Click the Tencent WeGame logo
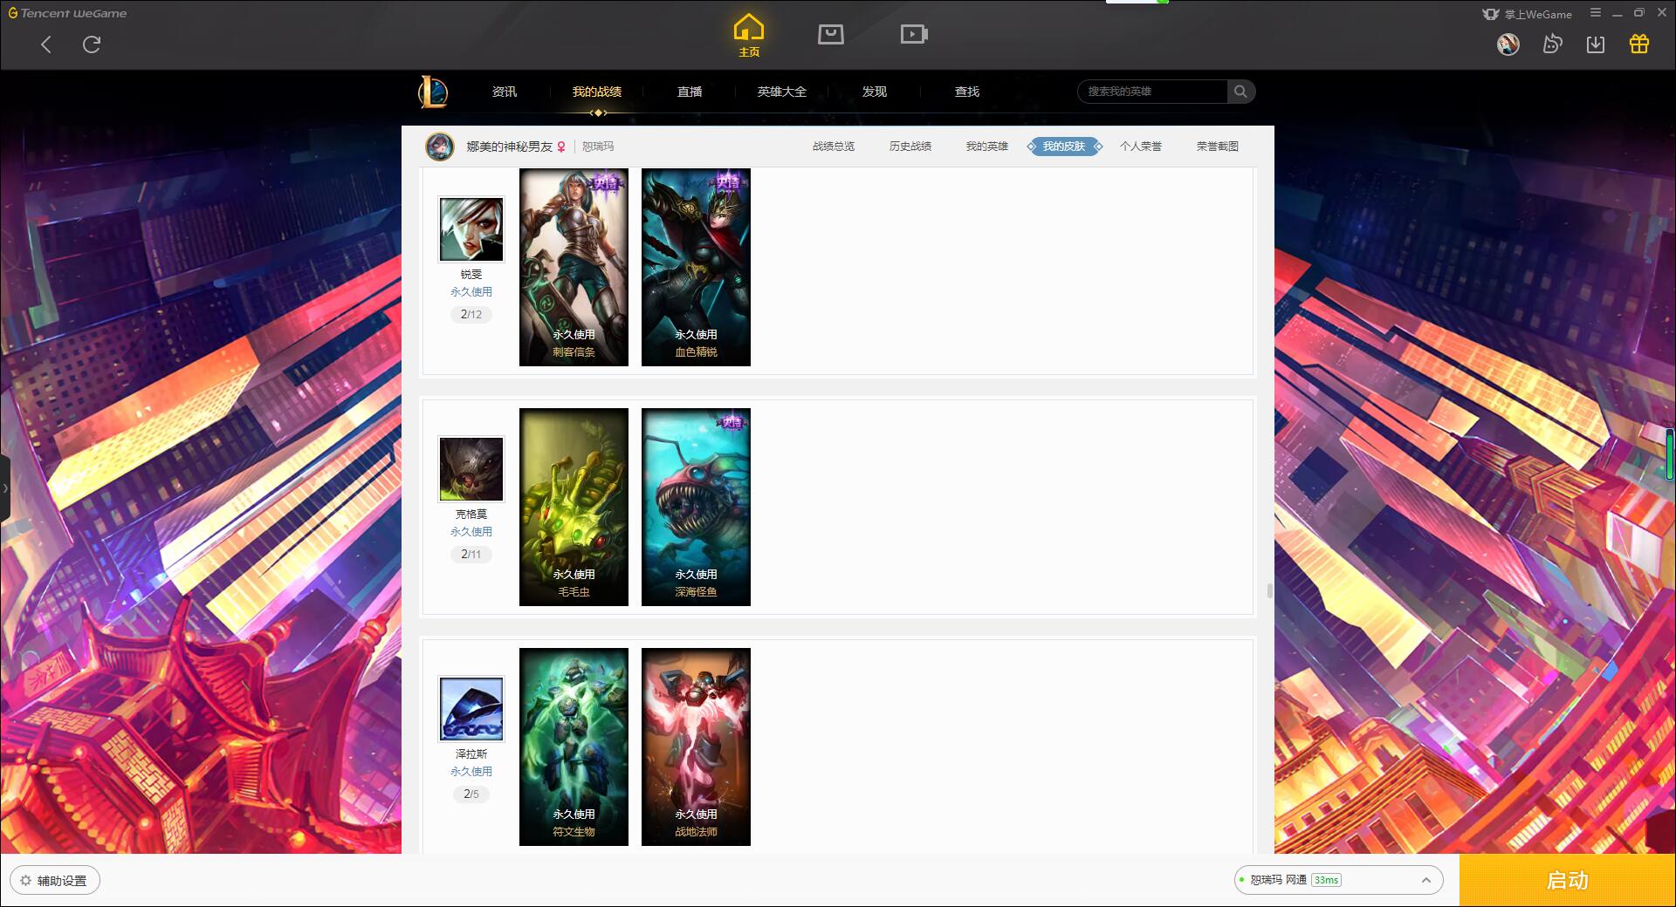The image size is (1676, 907). click(x=67, y=13)
